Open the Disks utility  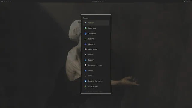click(96, 55)
